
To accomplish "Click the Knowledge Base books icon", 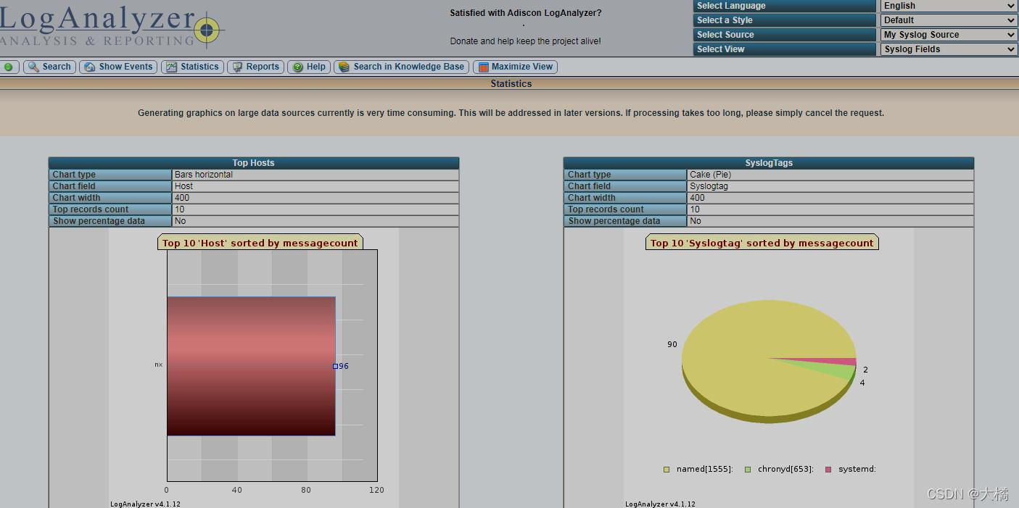I will tap(344, 67).
